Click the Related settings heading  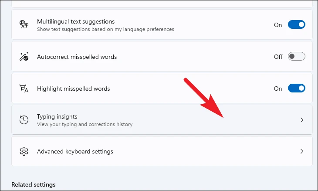pyautogui.click(x=34, y=184)
